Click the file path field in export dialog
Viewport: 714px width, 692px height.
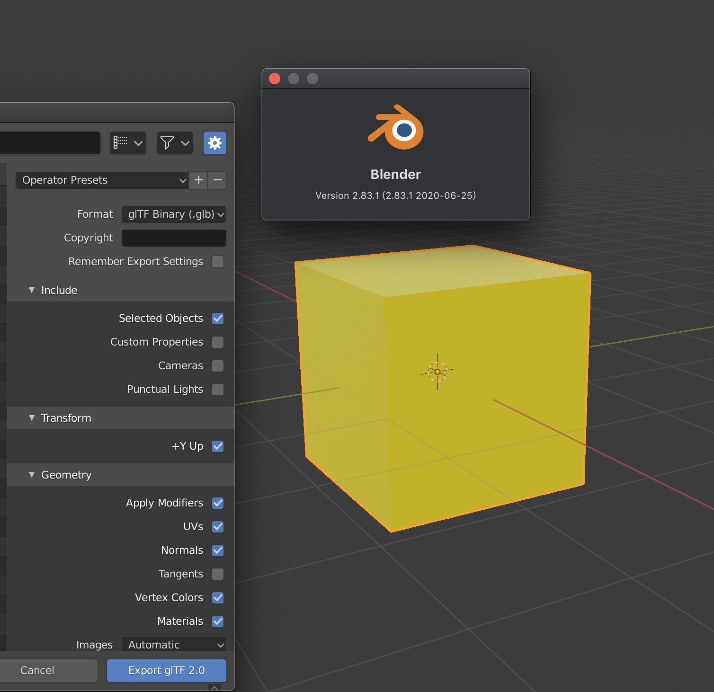(50, 143)
